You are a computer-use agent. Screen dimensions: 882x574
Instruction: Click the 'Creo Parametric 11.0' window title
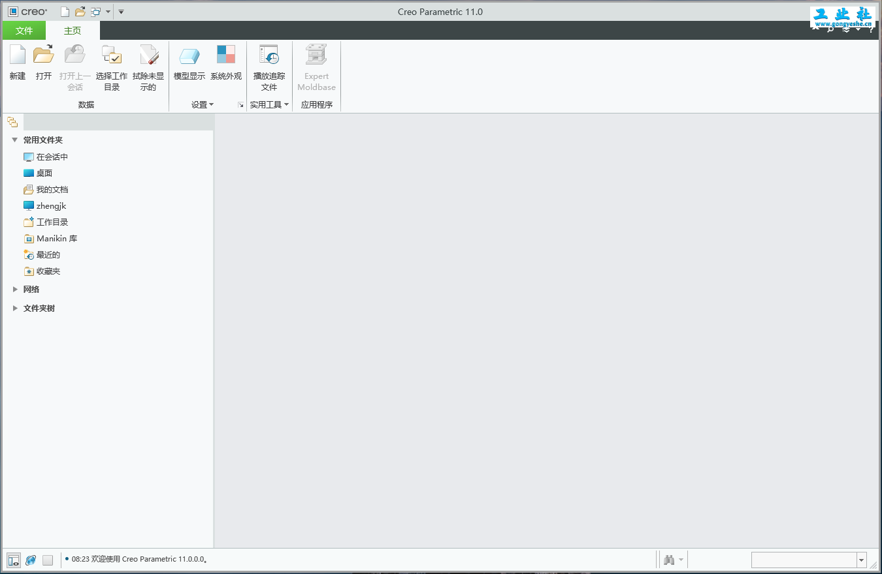[440, 12]
